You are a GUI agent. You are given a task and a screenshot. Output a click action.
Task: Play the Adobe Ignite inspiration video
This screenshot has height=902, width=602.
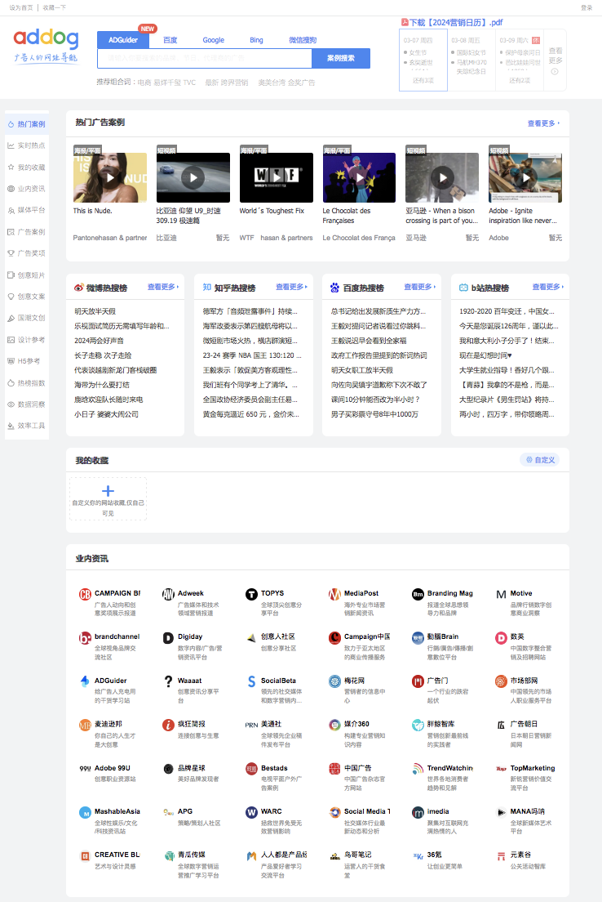click(525, 178)
